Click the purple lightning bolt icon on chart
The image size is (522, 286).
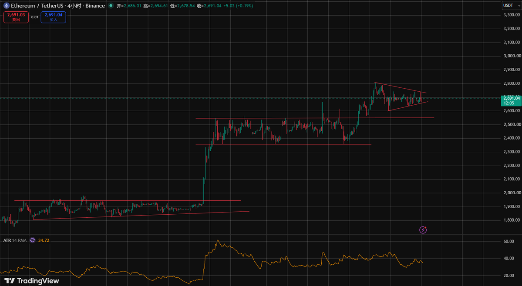[x=423, y=230]
